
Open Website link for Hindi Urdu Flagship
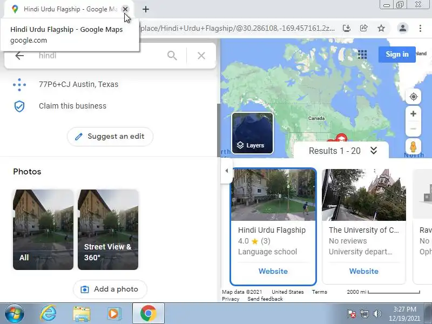(273, 272)
